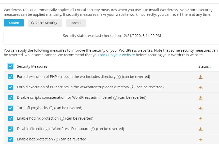219x144 pixels.
Task: Click warning status icon for wp-includes measure
Action: coord(200,77)
